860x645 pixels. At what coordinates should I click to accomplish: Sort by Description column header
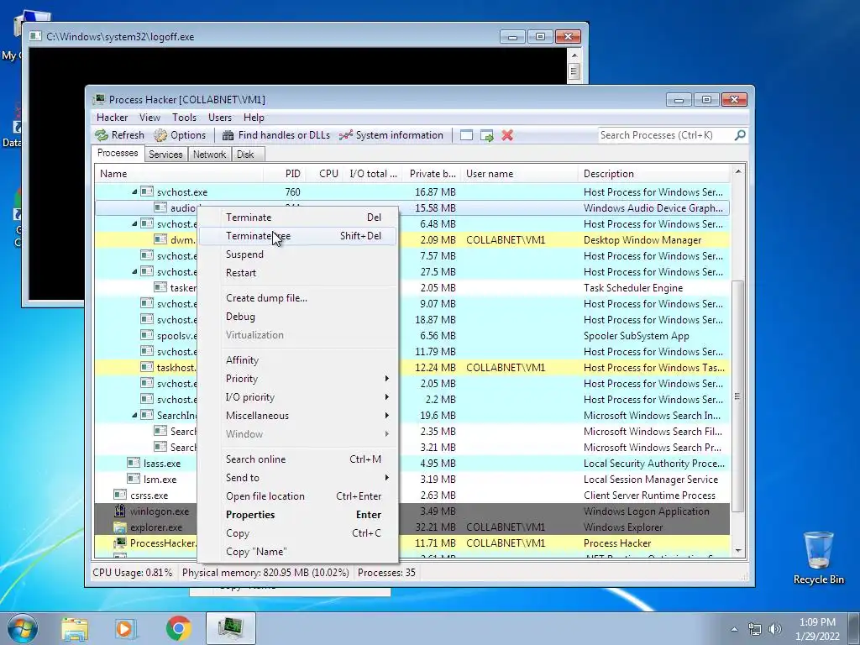pyautogui.click(x=653, y=174)
